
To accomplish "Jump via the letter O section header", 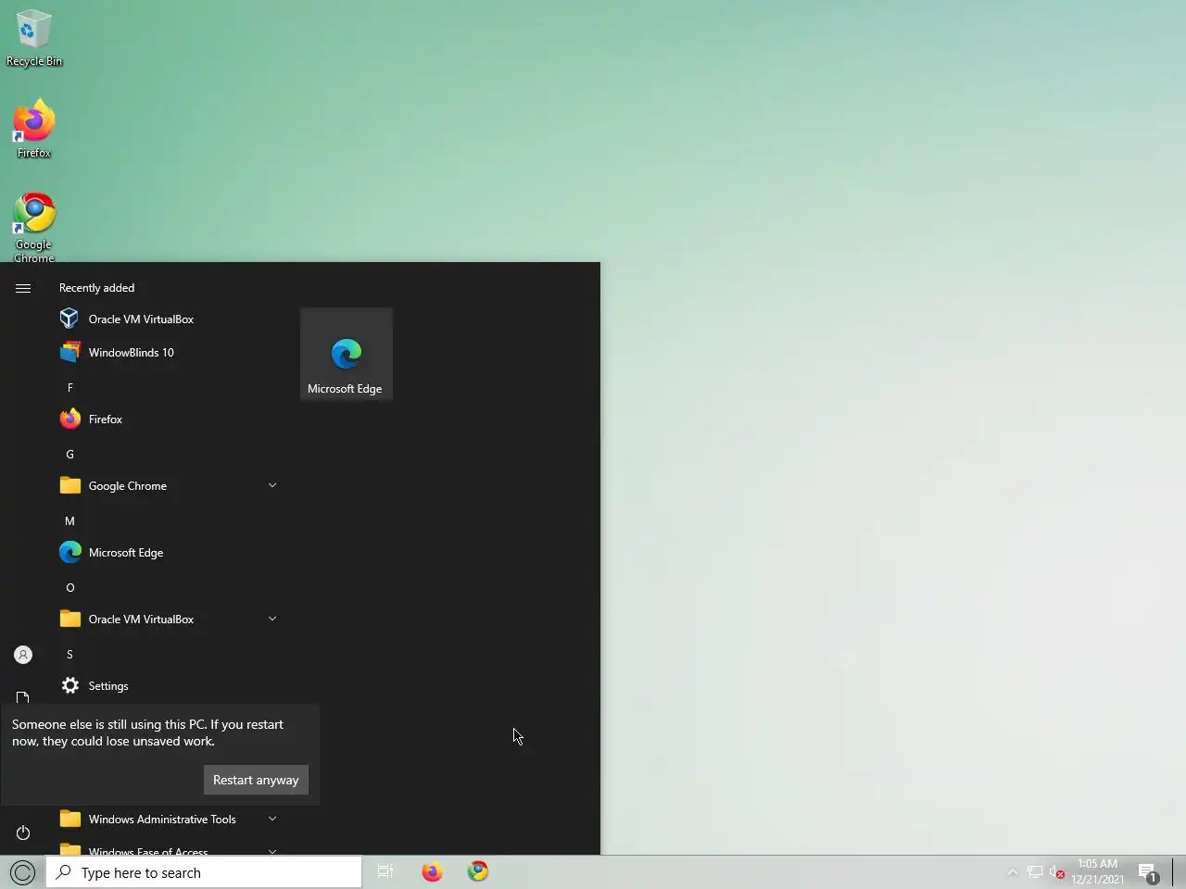I will click(x=69, y=587).
